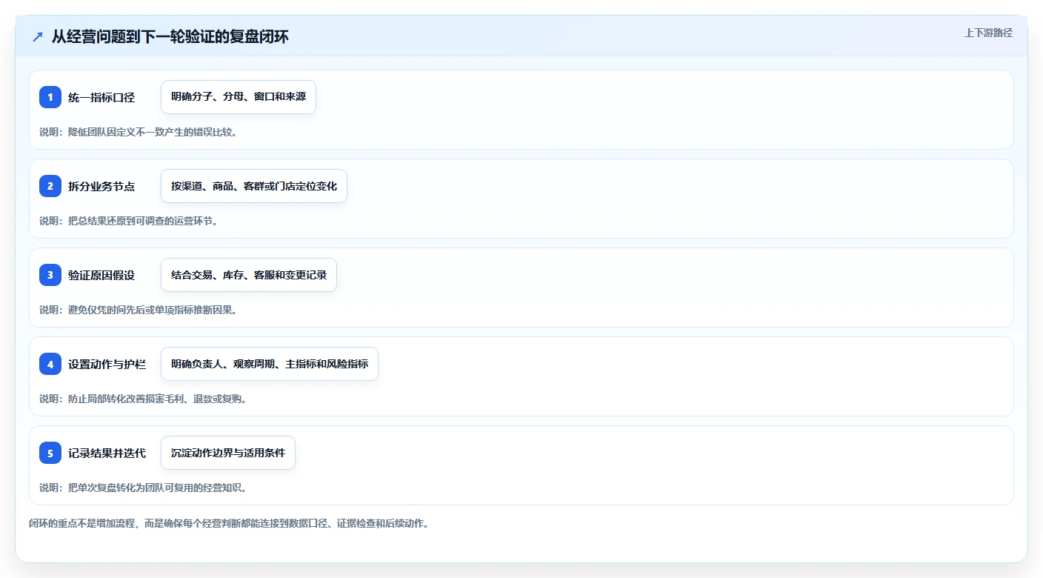Click the step title 记录结果并迭代
The height and width of the screenshot is (578, 1043).
[x=107, y=453]
